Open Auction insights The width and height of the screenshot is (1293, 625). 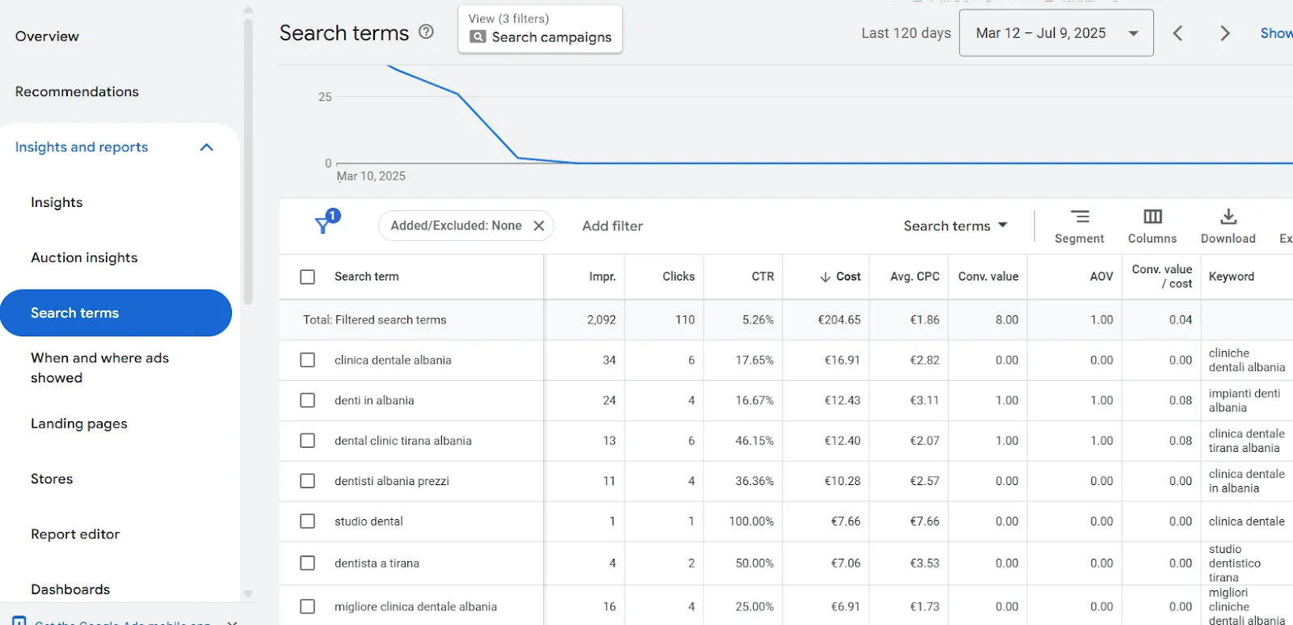84,257
